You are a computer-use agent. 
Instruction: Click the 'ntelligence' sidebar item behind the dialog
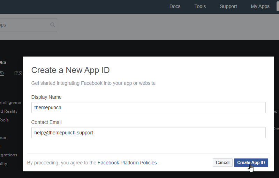(x=10, y=103)
